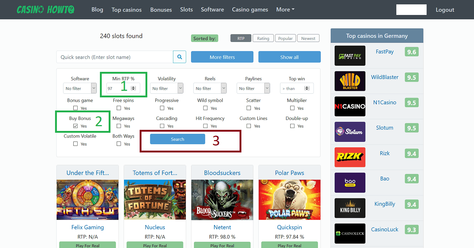Sort slots by Rating
The image size is (474, 248).
(263, 38)
